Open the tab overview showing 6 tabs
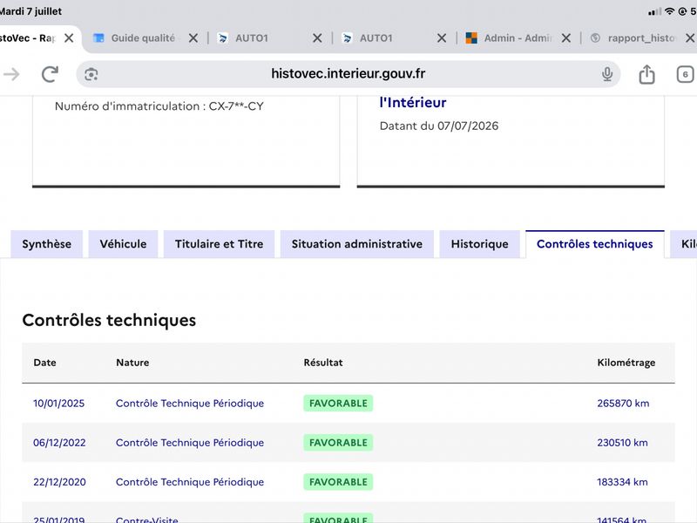Image resolution: width=697 pixels, height=523 pixels. coord(685,74)
